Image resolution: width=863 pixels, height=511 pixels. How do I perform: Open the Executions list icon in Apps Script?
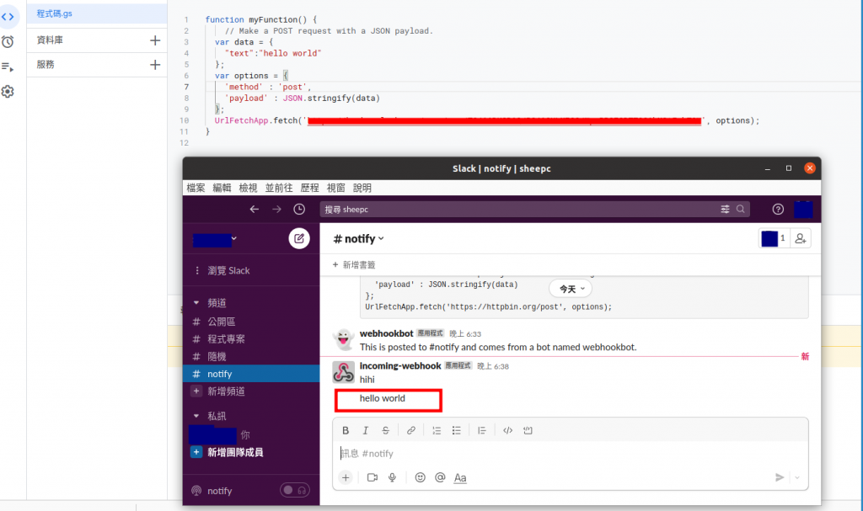8,67
